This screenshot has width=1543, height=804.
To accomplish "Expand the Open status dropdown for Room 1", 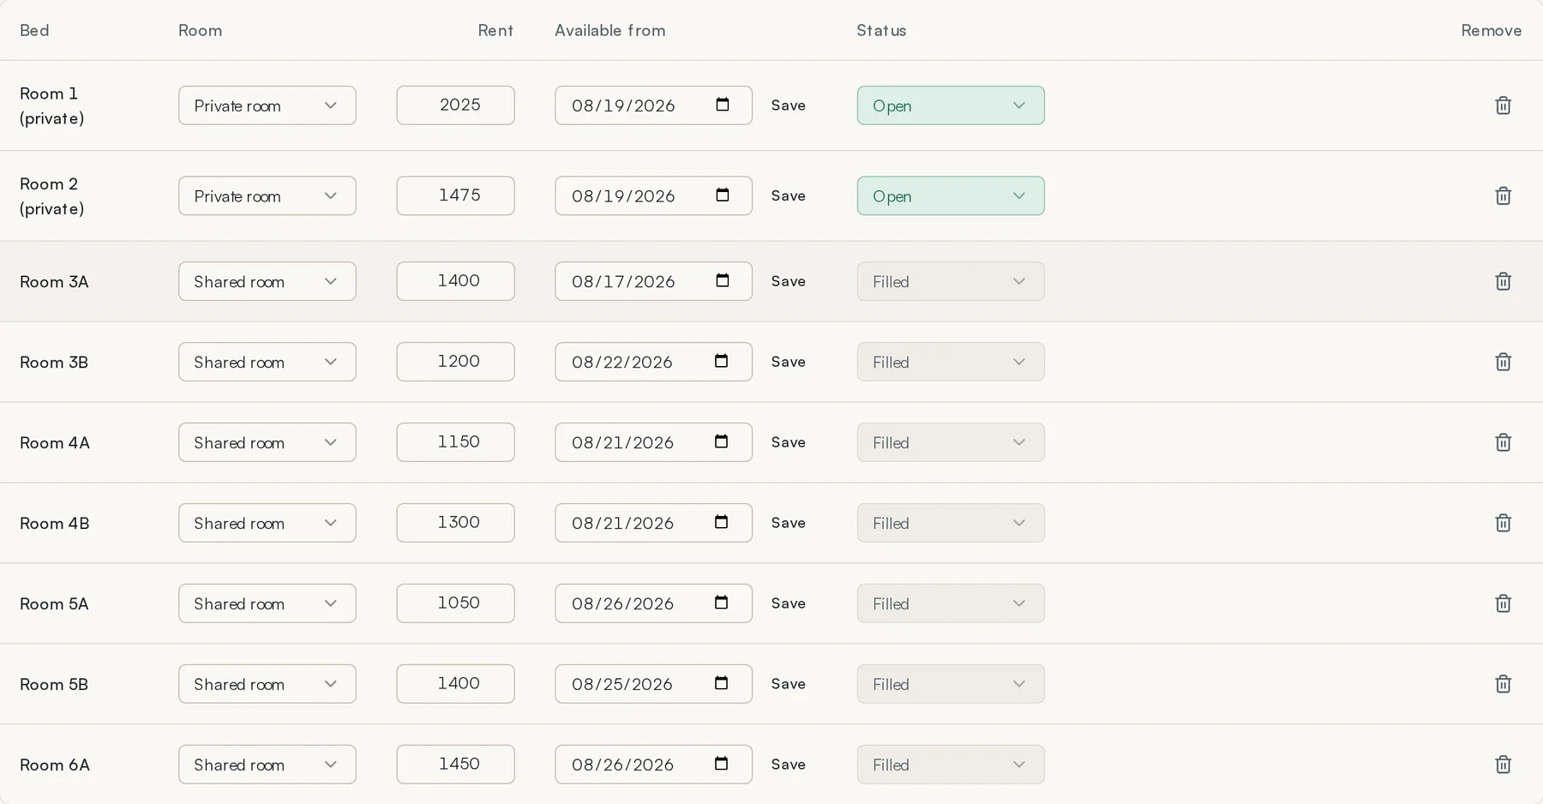I will coord(951,105).
